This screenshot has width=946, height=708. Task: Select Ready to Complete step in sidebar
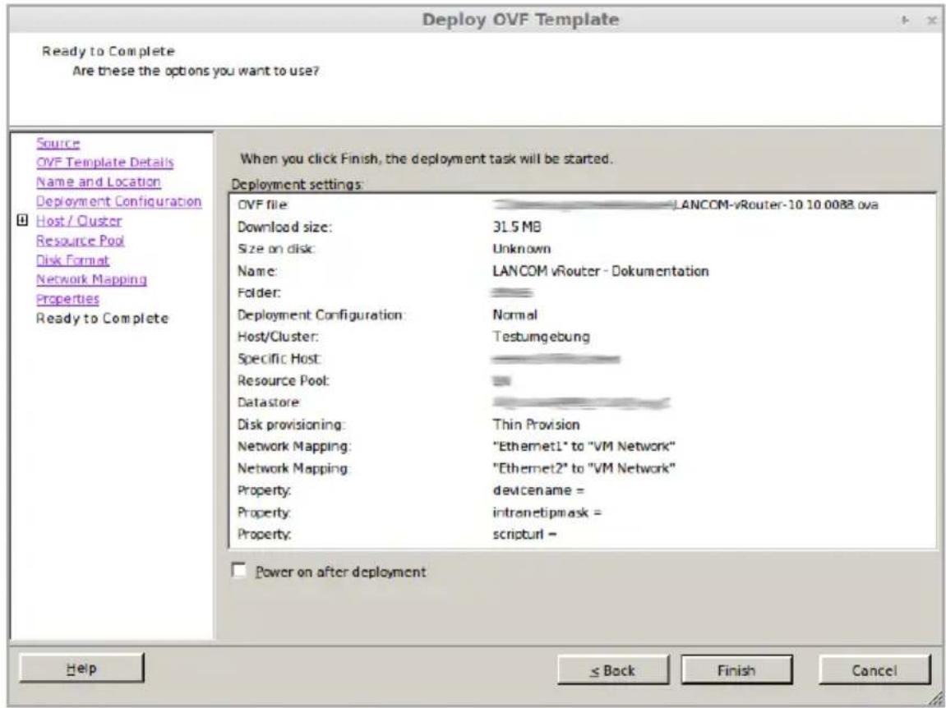tap(102, 319)
